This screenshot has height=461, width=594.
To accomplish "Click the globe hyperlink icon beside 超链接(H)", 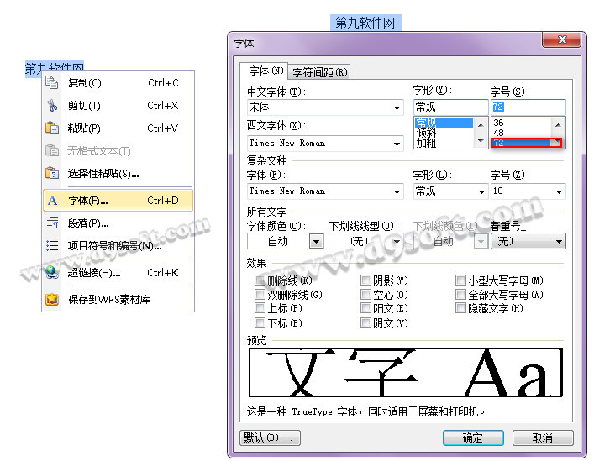I will pyautogui.click(x=52, y=272).
